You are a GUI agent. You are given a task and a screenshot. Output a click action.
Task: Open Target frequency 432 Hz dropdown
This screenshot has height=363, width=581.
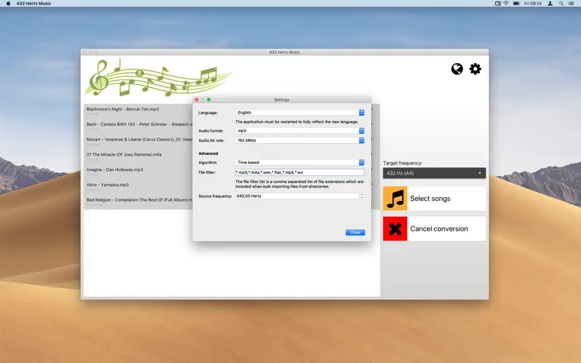(x=434, y=173)
